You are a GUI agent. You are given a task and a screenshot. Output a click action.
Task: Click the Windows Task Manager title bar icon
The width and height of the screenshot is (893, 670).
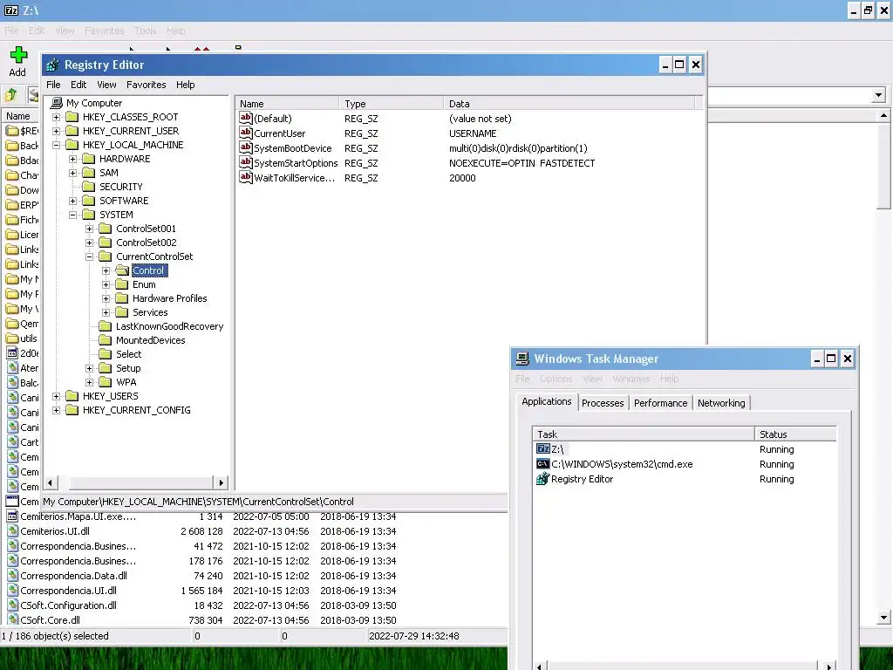pos(522,359)
